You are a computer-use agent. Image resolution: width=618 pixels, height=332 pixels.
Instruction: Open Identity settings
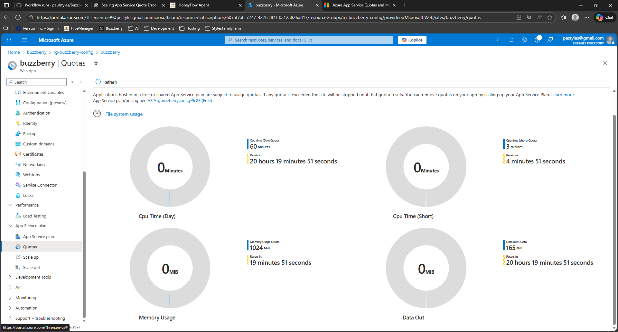(30, 123)
